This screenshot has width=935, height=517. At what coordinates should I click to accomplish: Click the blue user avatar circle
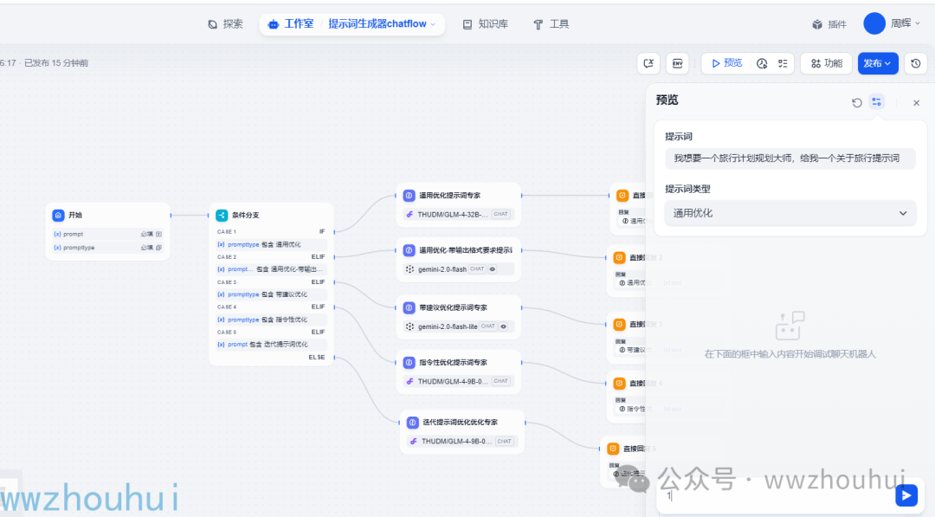coord(874,24)
